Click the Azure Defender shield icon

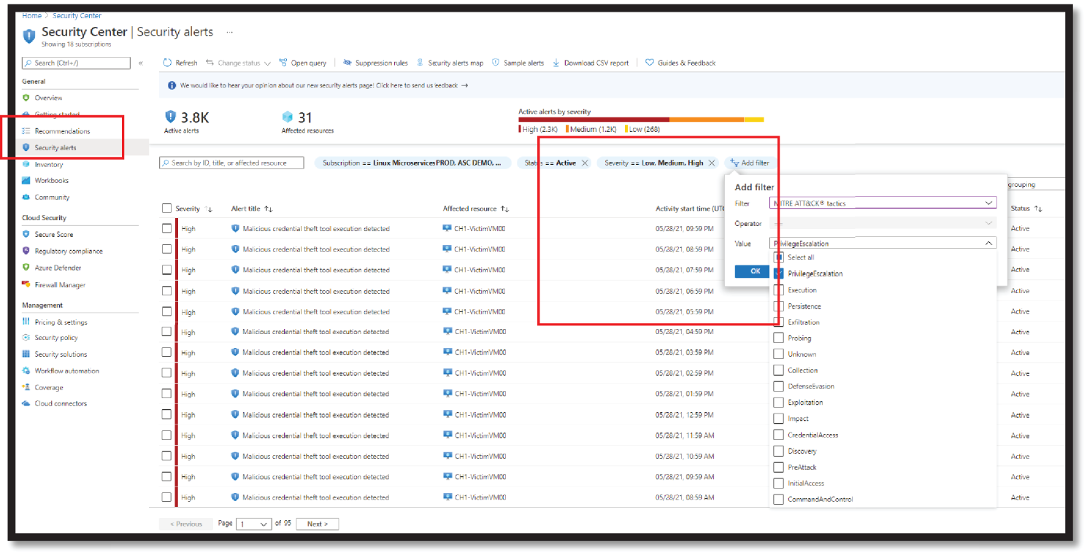point(26,268)
